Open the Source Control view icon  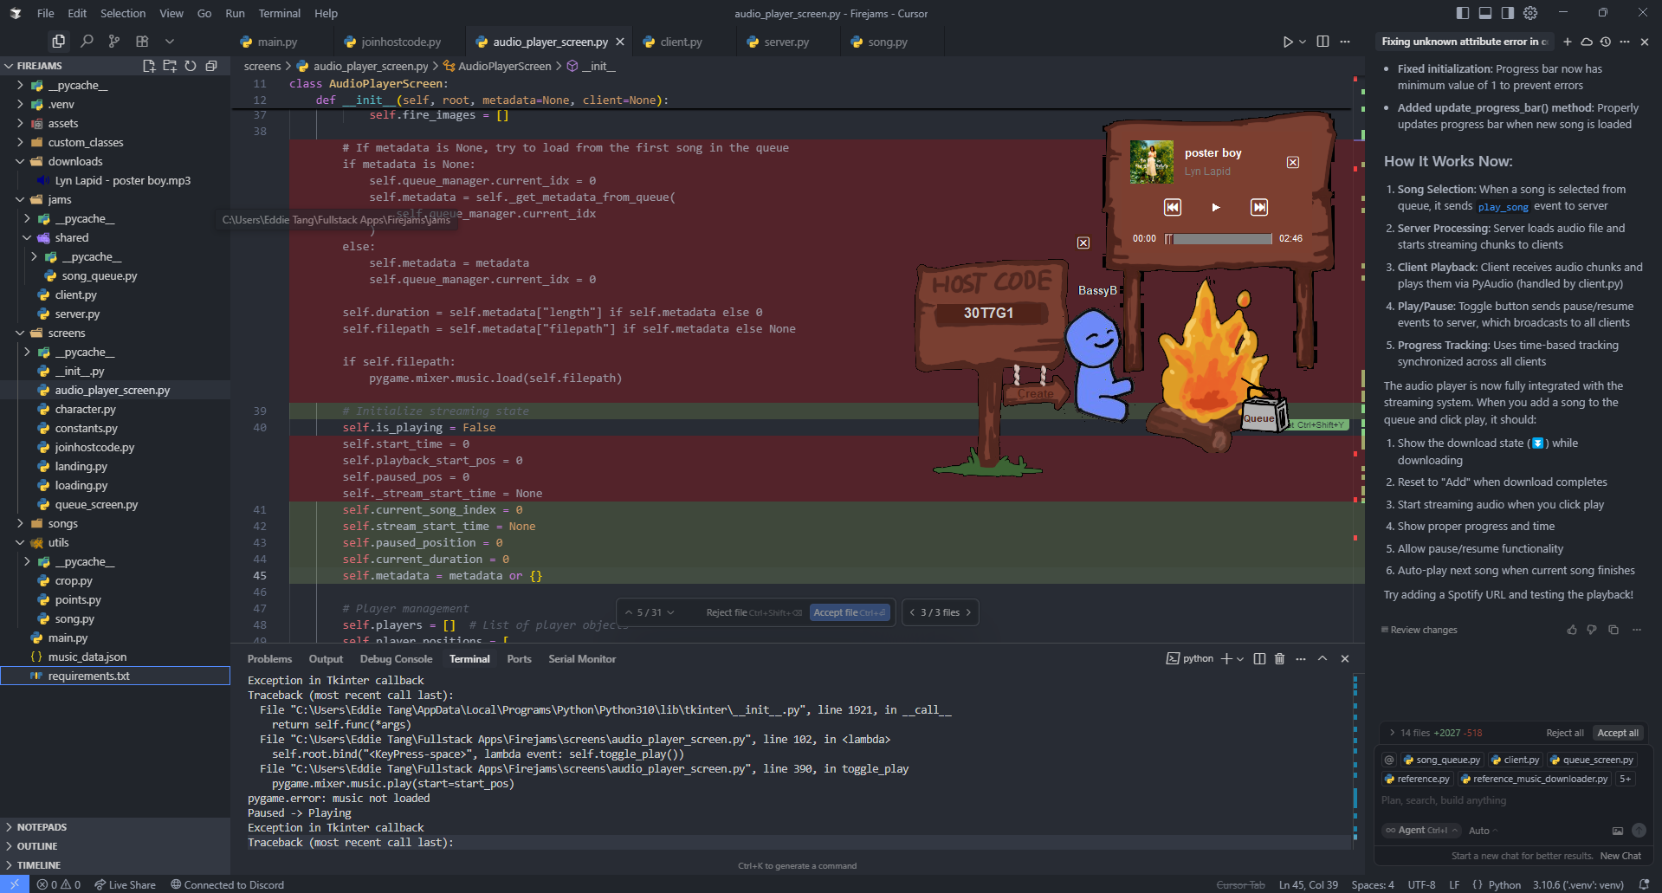coord(114,41)
